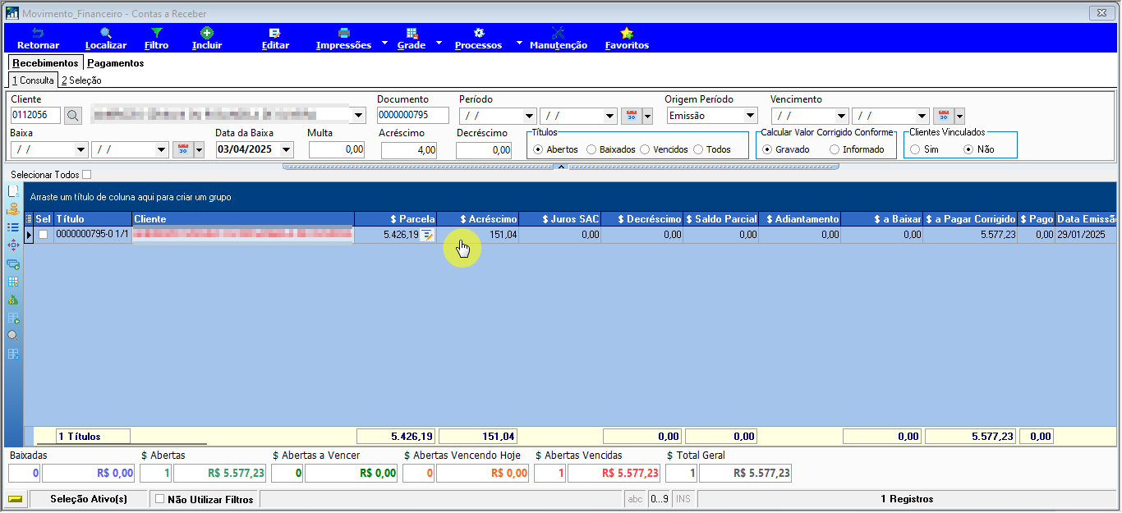The image size is (1122, 513).
Task: Switch to the Recebimentos tab
Action: pyautogui.click(x=45, y=63)
